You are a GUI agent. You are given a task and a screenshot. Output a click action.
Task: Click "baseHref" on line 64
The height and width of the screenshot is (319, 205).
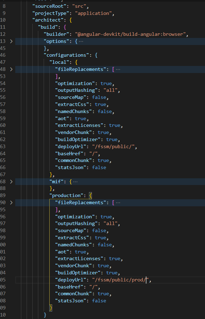70,153
